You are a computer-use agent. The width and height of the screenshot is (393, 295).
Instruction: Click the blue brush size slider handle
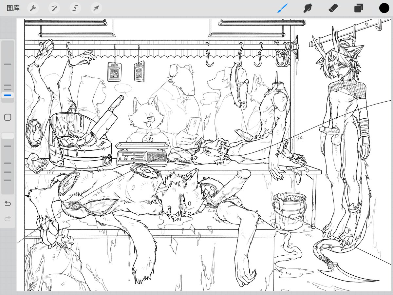pyautogui.click(x=8, y=95)
